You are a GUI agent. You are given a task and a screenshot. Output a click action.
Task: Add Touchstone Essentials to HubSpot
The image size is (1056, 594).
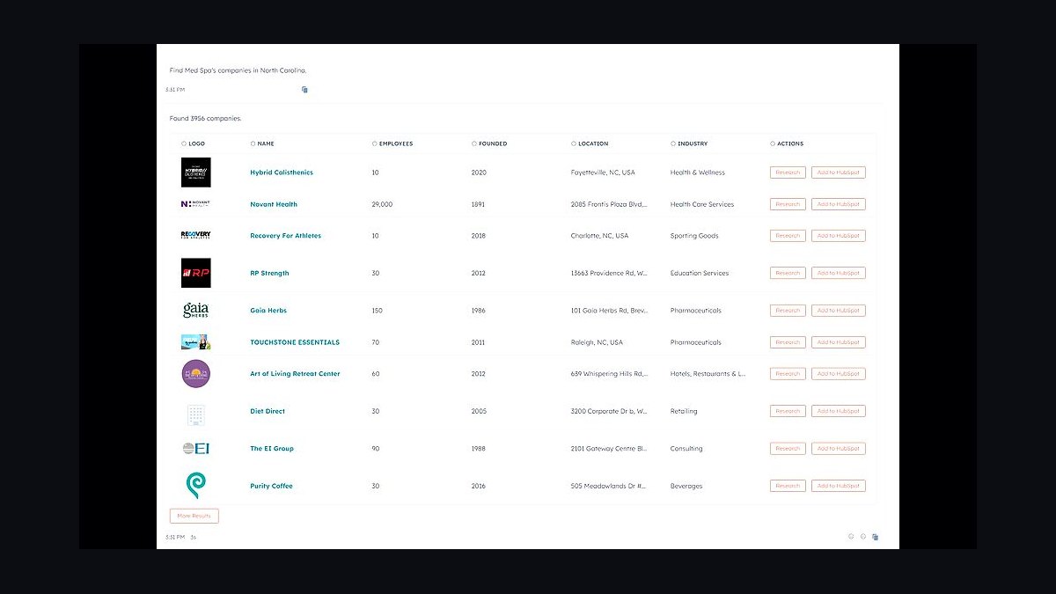(839, 342)
